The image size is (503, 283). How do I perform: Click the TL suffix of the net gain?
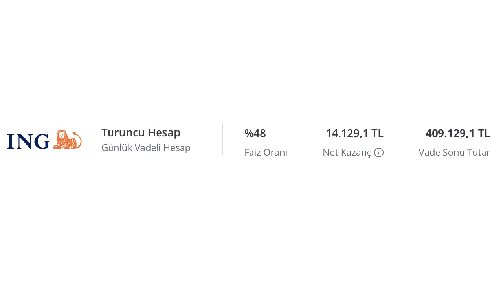pyautogui.click(x=377, y=134)
